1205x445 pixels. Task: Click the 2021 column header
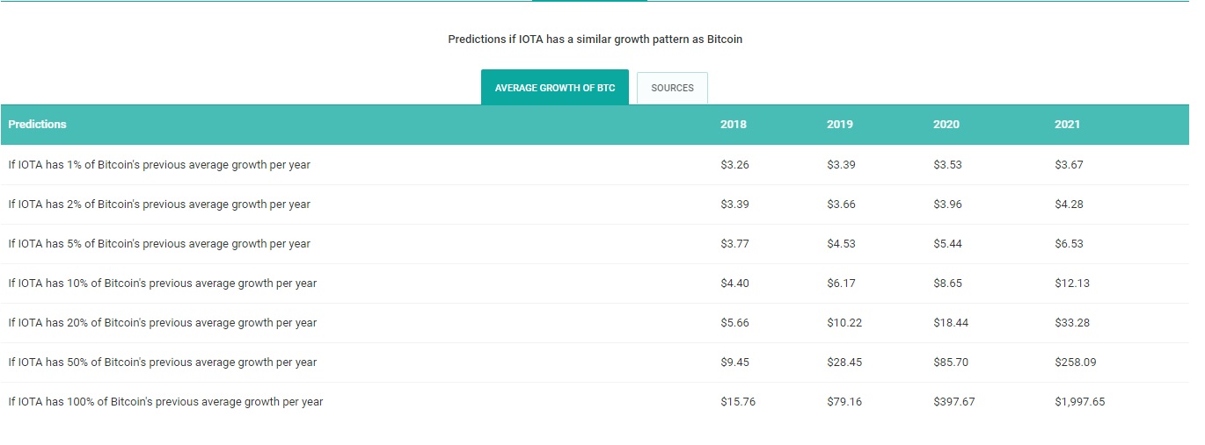click(1067, 125)
